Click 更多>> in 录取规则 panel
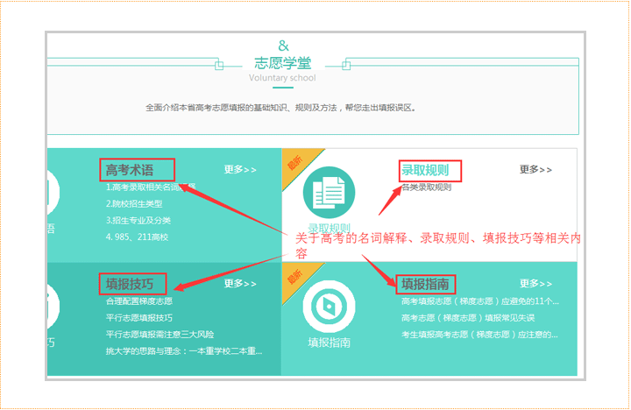The width and height of the screenshot is (631, 410). pyautogui.click(x=535, y=169)
